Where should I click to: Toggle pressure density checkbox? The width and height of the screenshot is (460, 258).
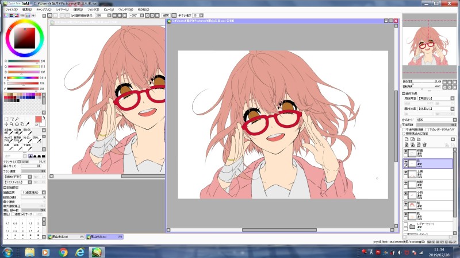pyautogui.click(x=13, y=214)
